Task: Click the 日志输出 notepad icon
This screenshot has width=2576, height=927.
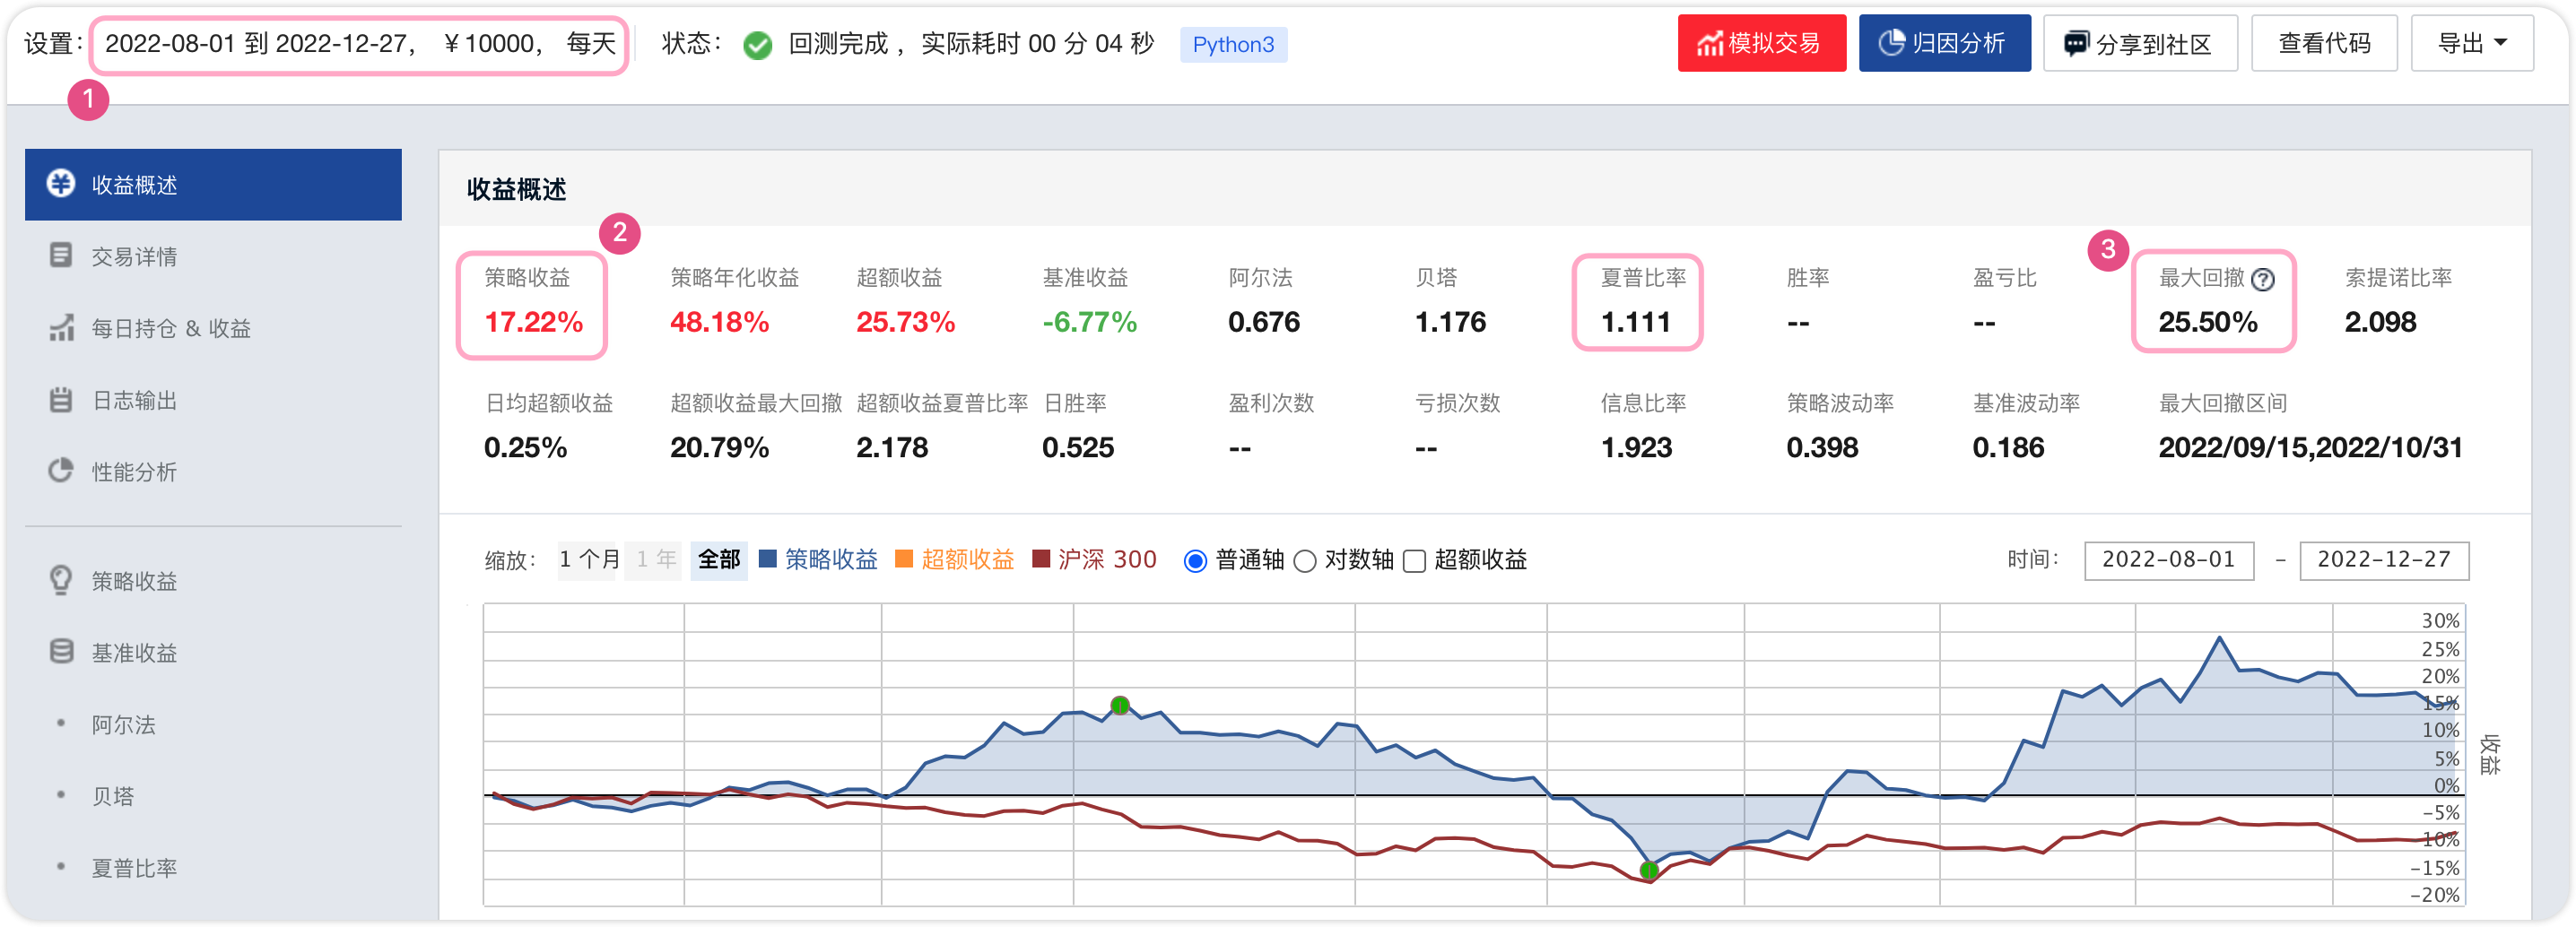Action: tap(61, 400)
